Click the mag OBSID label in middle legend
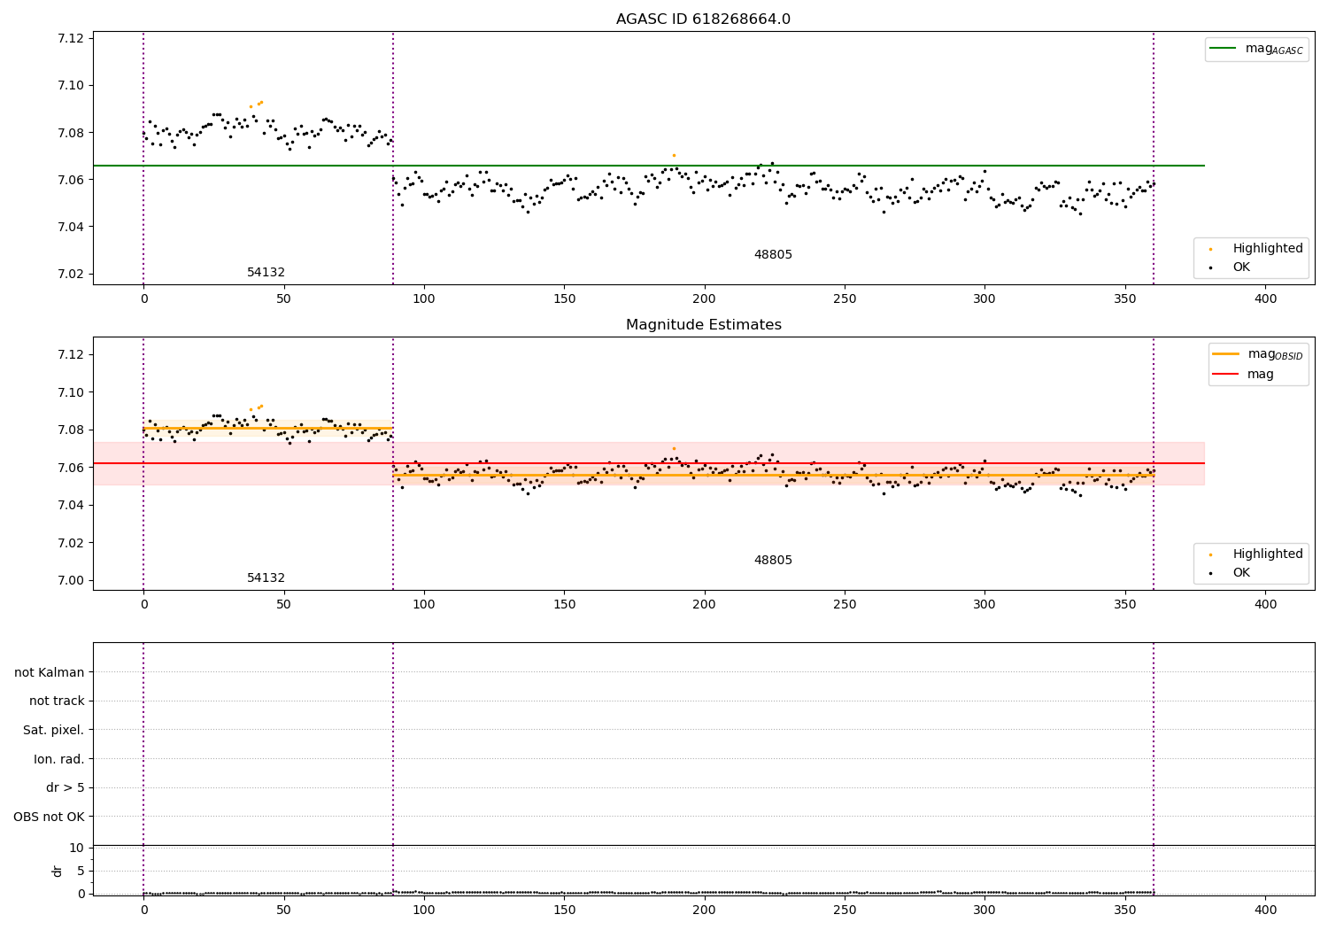1328x930 pixels. pyautogui.click(x=1275, y=354)
